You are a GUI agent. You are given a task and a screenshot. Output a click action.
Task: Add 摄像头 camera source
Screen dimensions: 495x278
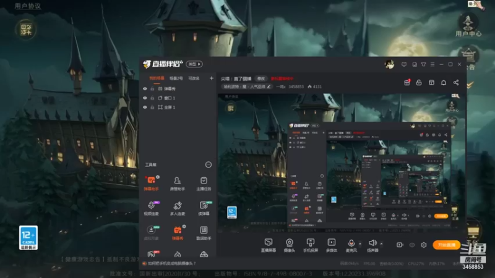pos(289,245)
